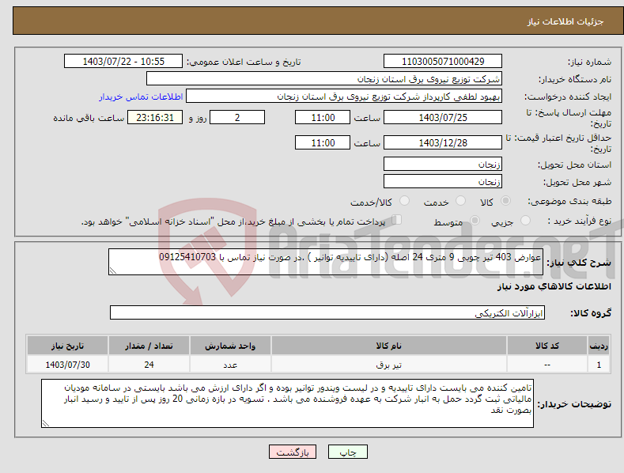This screenshot has width=624, height=473.
Task: Click the نوع فرآیند خرید label
Action: tap(580, 221)
